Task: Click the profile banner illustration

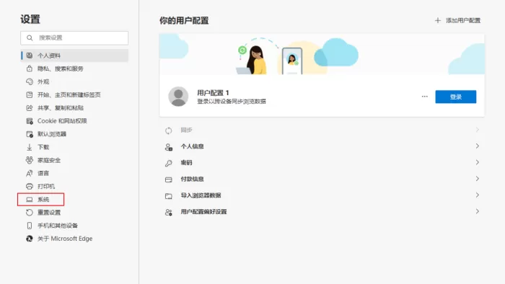Action: coord(322,54)
